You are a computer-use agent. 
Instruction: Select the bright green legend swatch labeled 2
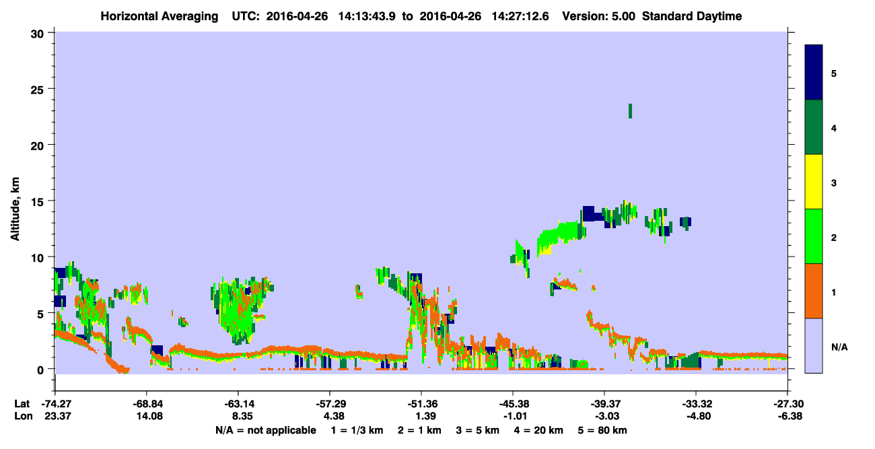click(814, 236)
